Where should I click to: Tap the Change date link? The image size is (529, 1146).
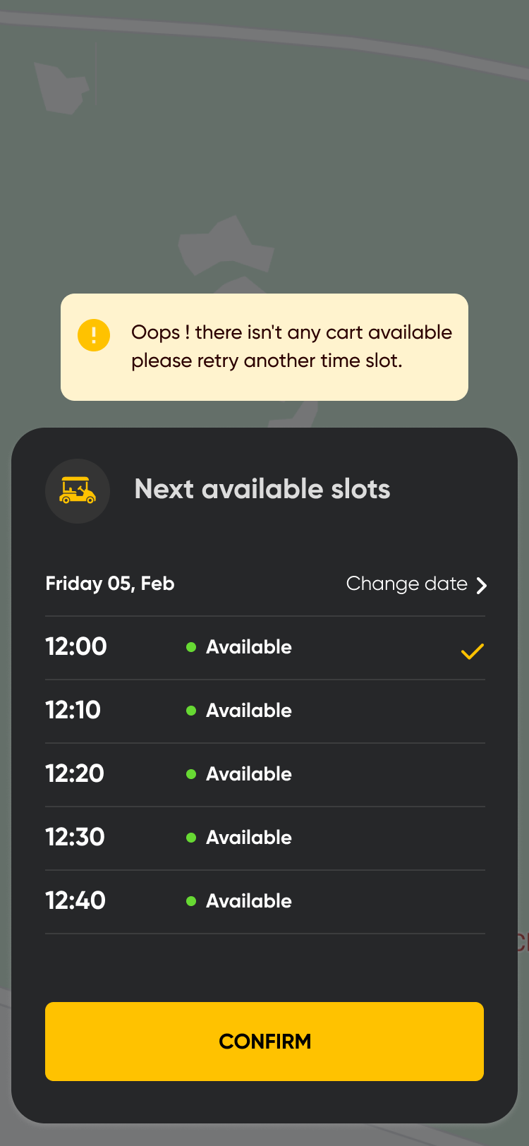(x=406, y=584)
